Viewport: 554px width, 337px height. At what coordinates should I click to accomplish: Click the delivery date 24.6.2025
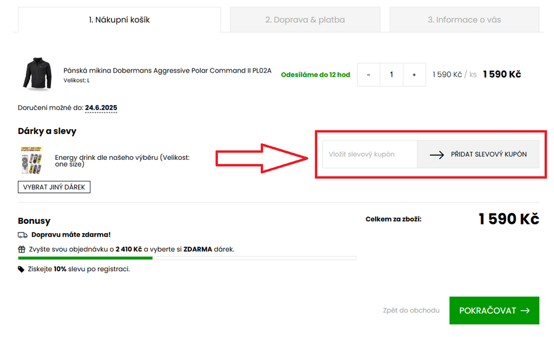coord(101,108)
